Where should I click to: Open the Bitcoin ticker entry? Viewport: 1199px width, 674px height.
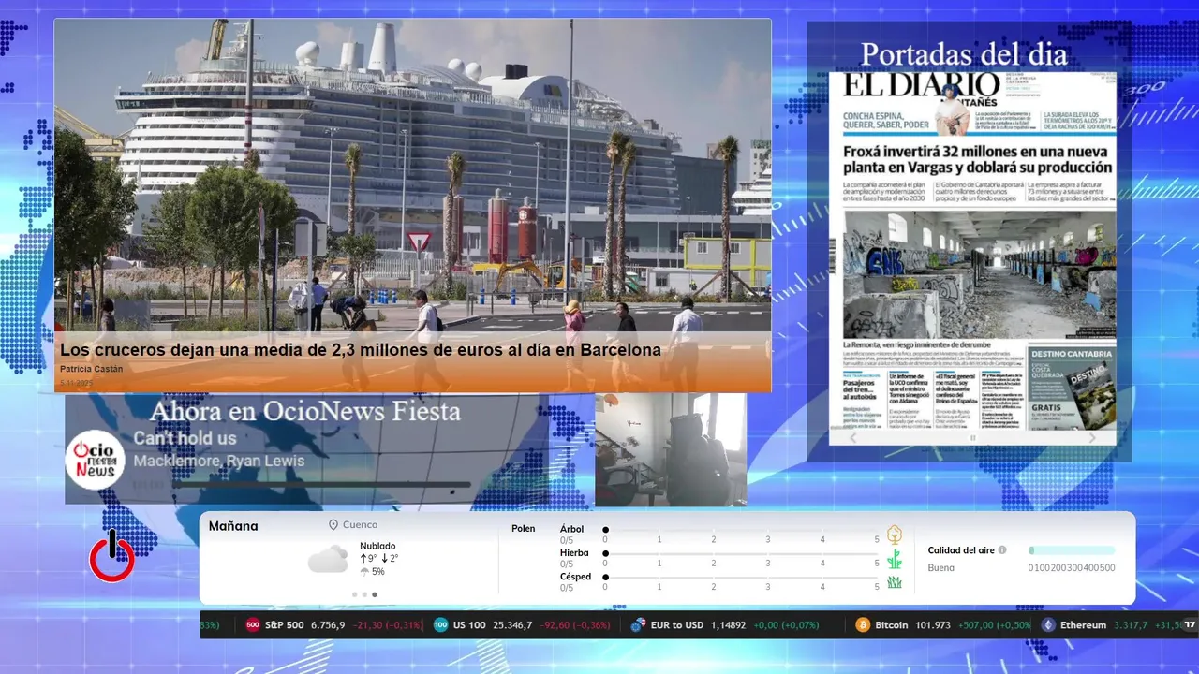[x=942, y=625]
